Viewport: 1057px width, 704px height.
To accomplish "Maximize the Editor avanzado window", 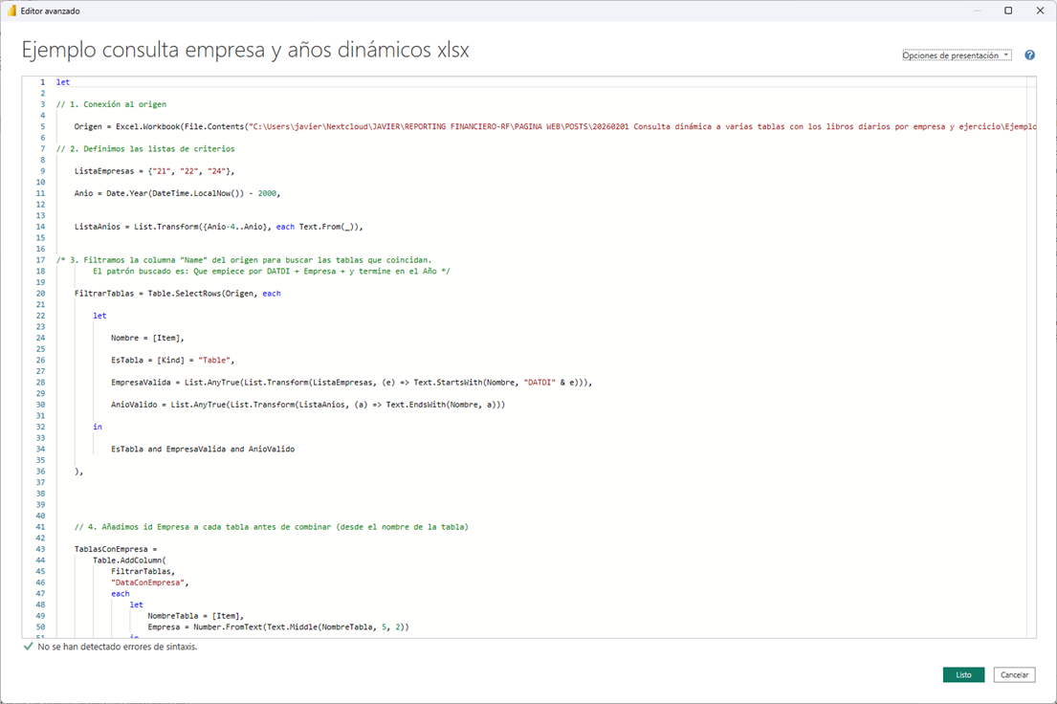I will (1008, 11).
